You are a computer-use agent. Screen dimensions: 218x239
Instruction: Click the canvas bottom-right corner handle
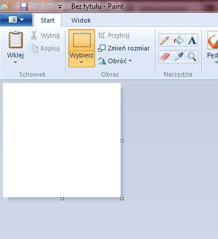point(122,198)
